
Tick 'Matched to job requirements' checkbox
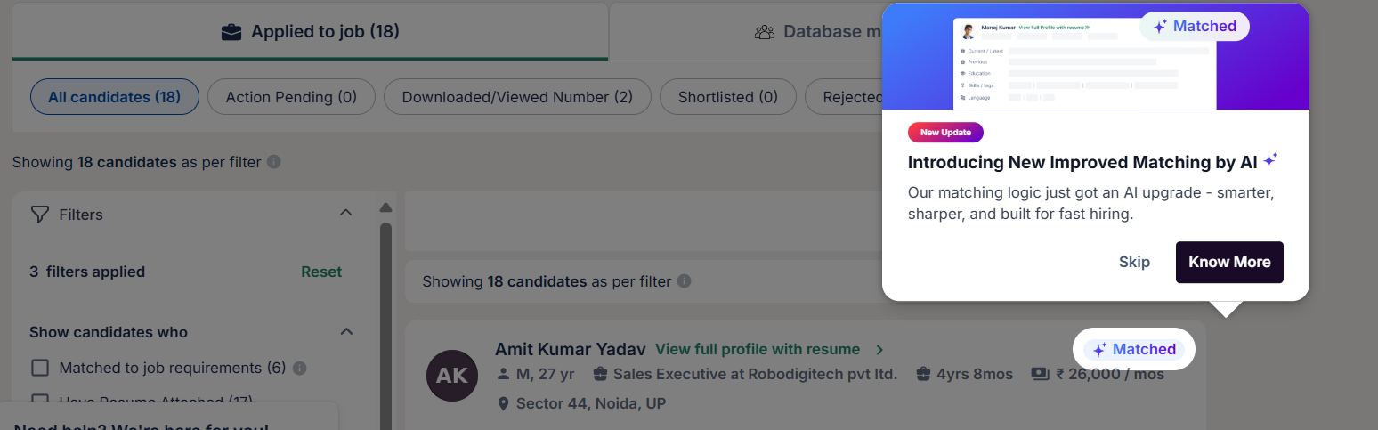(x=40, y=368)
